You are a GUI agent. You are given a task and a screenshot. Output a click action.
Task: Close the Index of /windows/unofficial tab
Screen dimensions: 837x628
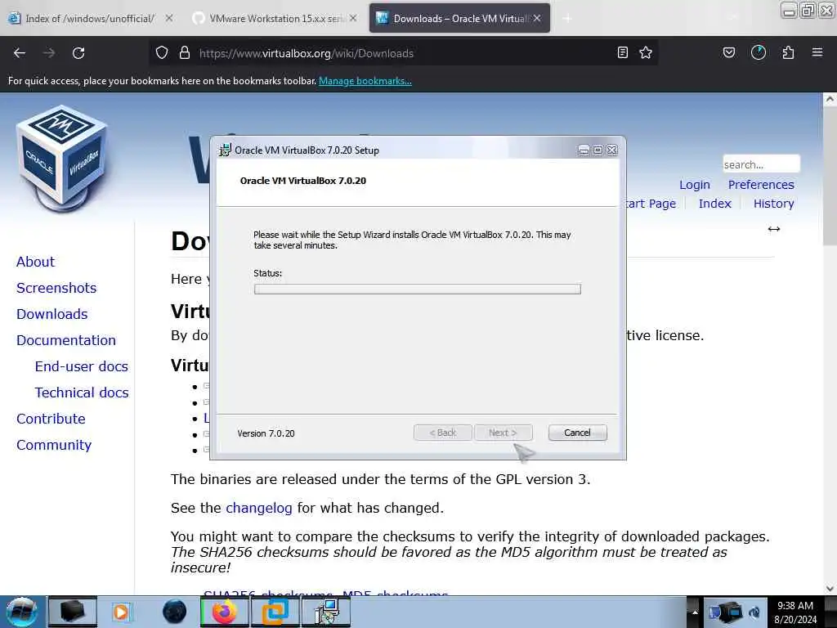click(x=168, y=18)
